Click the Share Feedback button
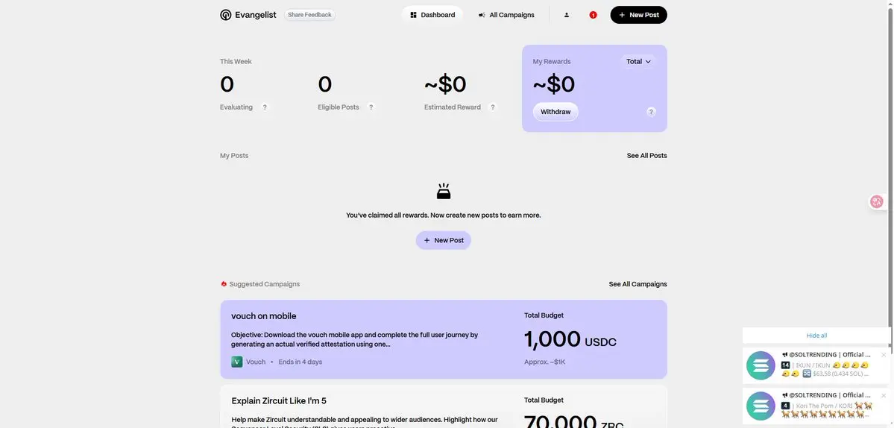This screenshot has height=428, width=894. tap(309, 15)
